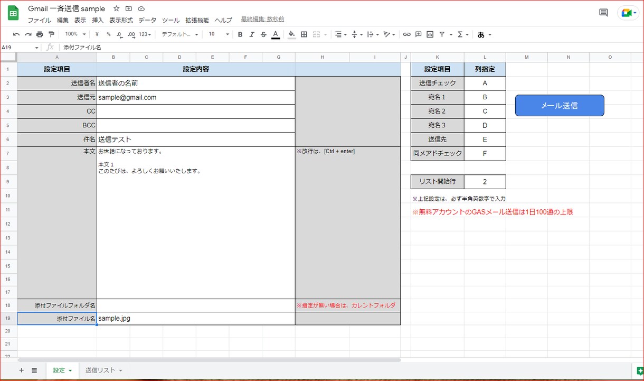Open the 挿入 menu

pyautogui.click(x=98, y=20)
